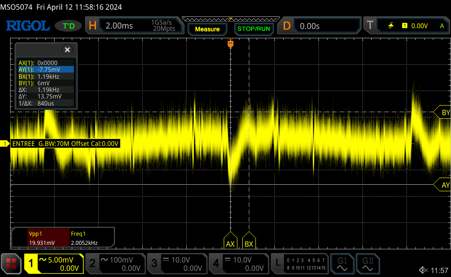Open the red function navigation icon

11,263
